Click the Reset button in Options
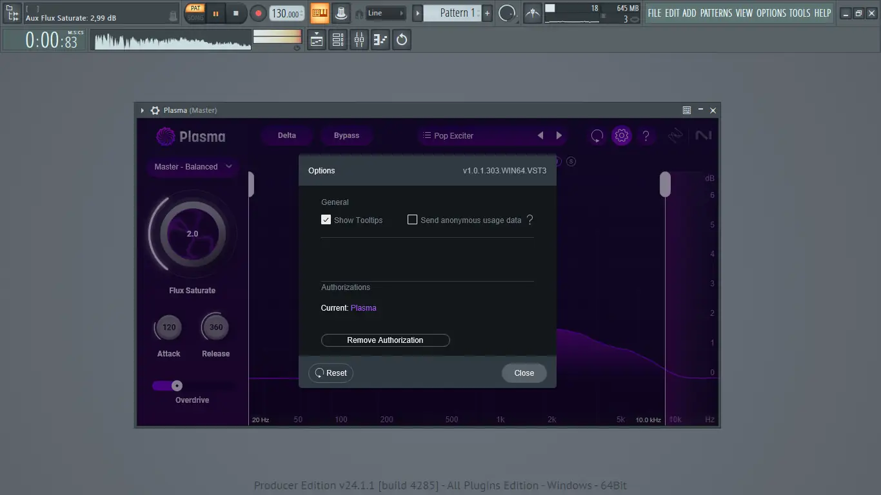 click(x=331, y=373)
